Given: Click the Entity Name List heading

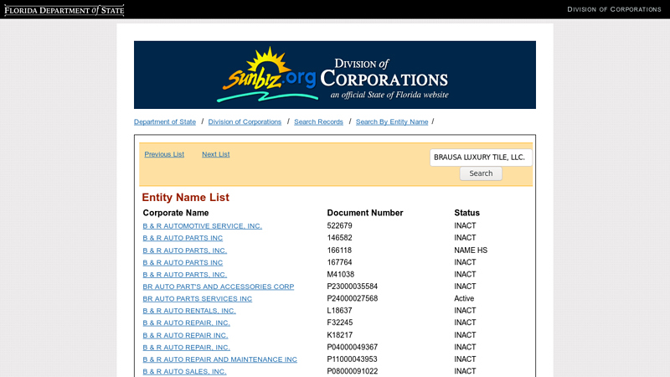Looking at the screenshot, I should click(185, 198).
